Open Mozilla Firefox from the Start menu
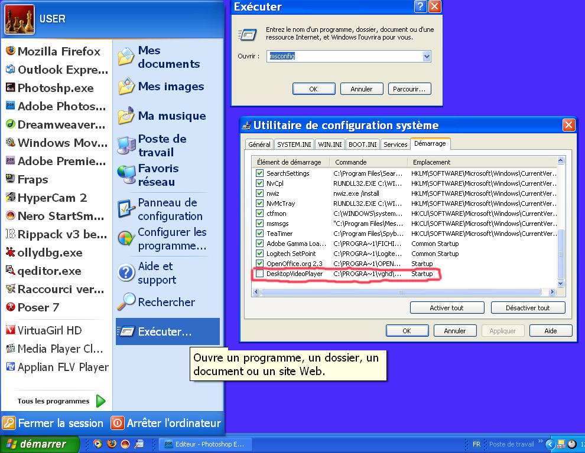 tap(53, 51)
